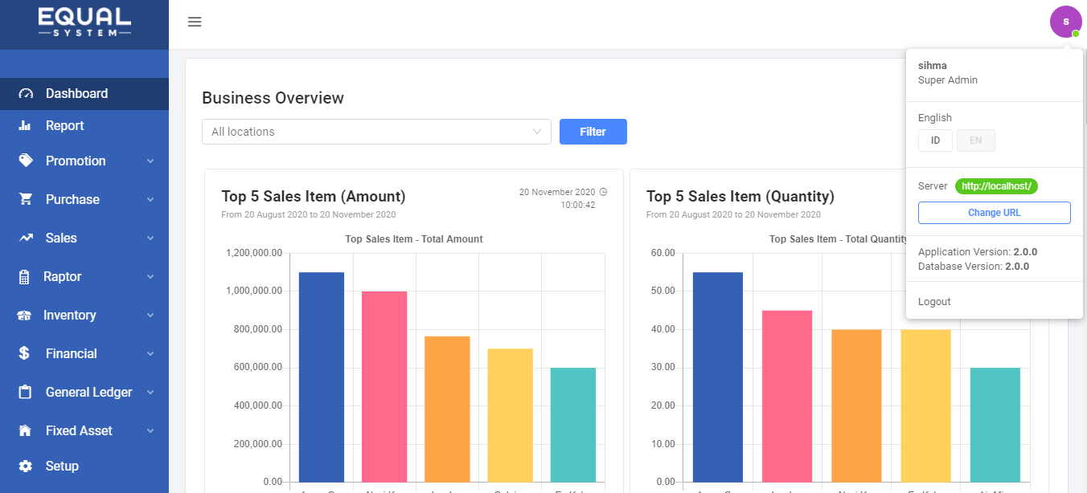
Task: Click the Dashboard speedometer icon
Action: click(x=27, y=94)
